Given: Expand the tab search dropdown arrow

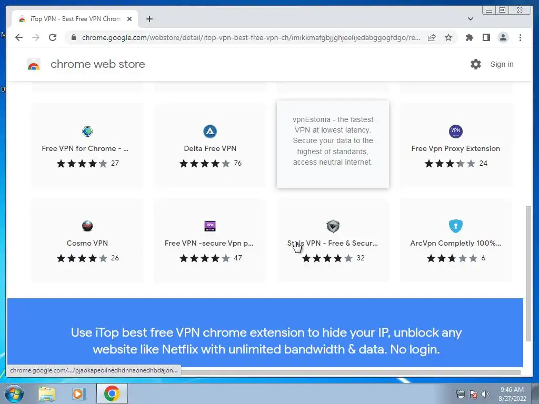Looking at the screenshot, I should 471,19.
